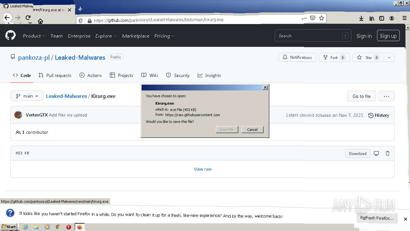Open the Marketplace menu item

click(x=135, y=36)
